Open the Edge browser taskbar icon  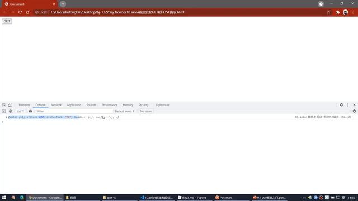point(22,198)
